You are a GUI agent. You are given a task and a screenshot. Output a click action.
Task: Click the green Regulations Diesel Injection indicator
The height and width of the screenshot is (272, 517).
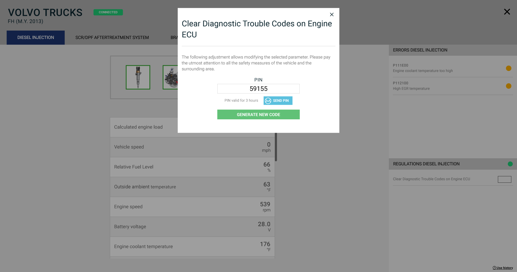pos(510,164)
